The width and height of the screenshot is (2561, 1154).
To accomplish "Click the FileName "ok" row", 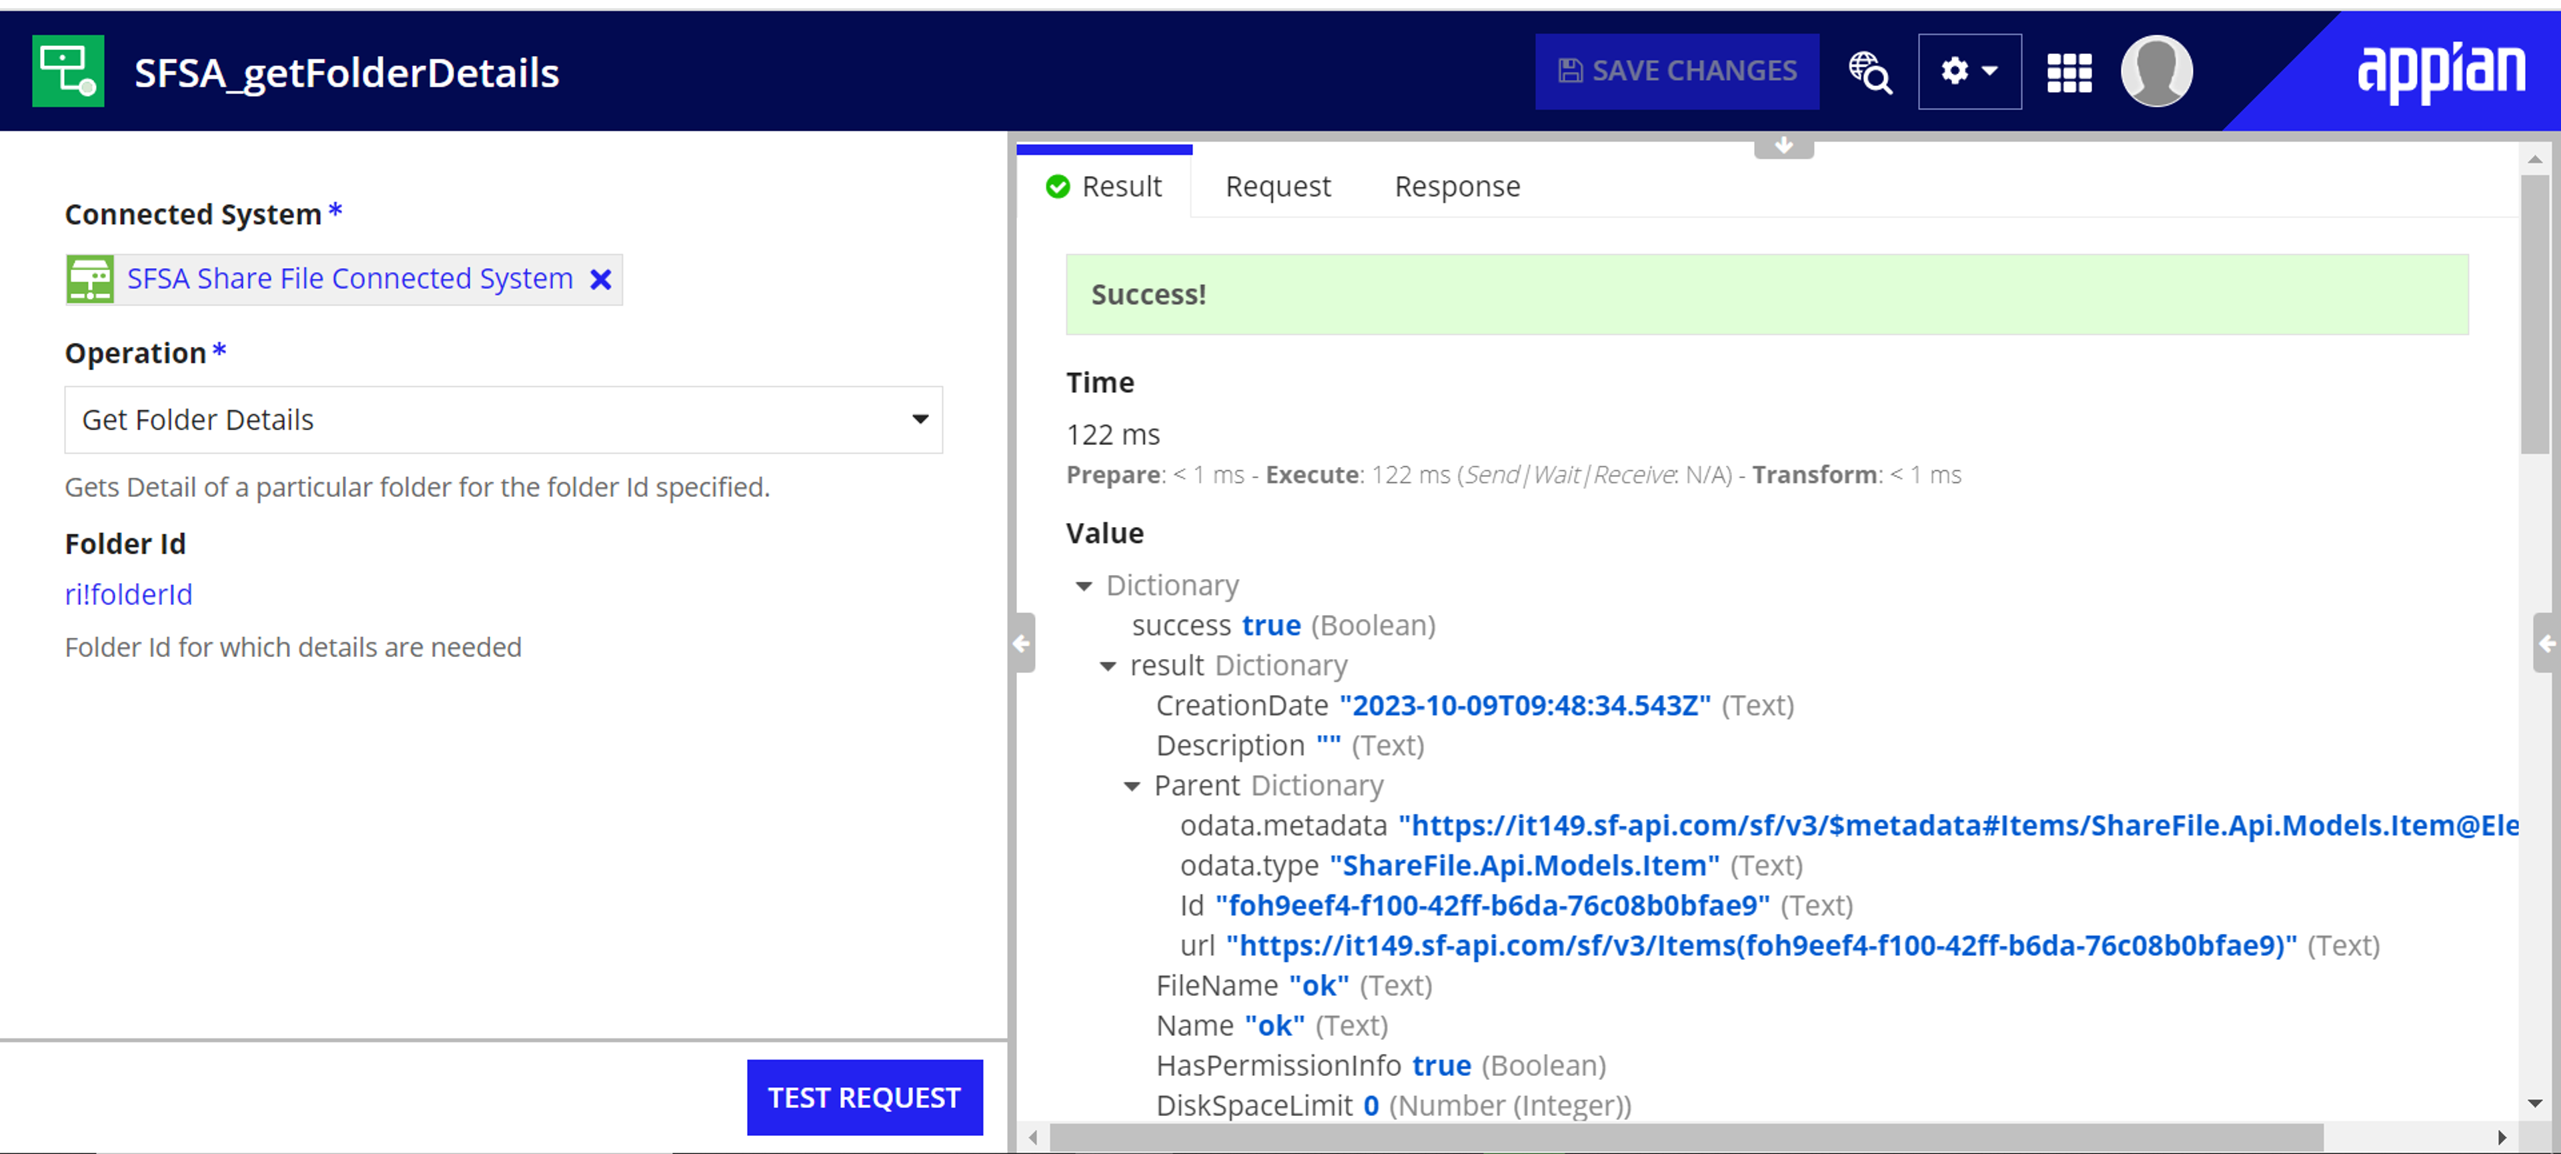I will (x=1293, y=986).
